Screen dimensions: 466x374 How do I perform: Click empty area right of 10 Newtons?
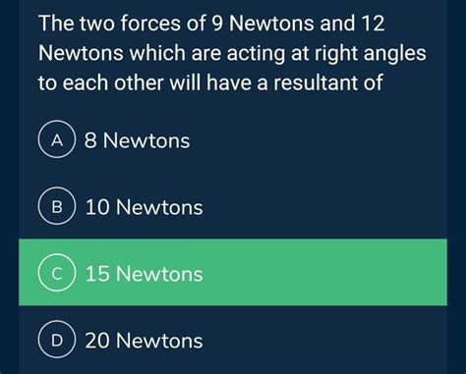[324, 207]
